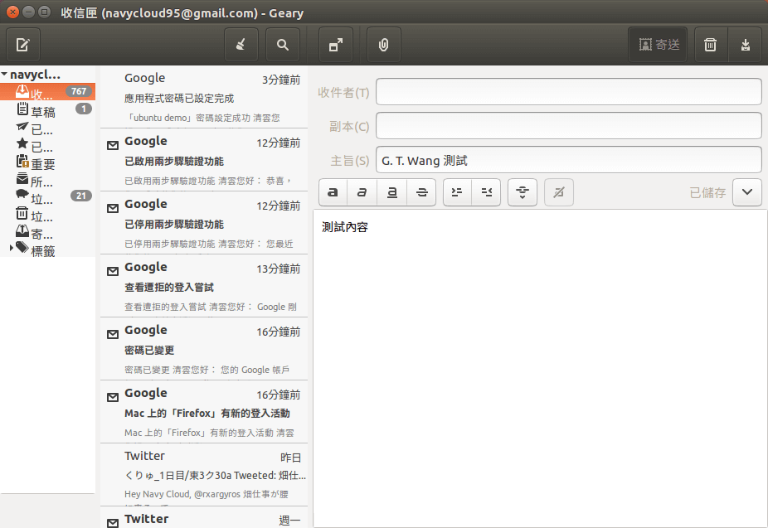Discard the draft with the trash icon
Image resolution: width=768 pixels, height=528 pixels.
coord(710,45)
